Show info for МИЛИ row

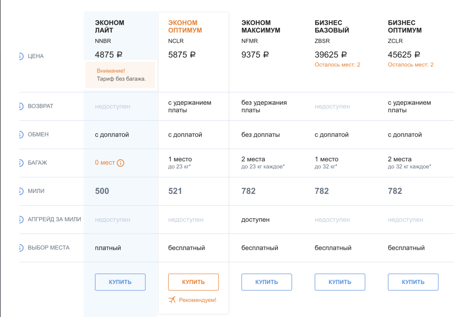[x=21, y=191]
